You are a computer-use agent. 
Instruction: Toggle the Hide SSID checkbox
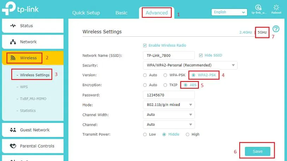point(201,55)
